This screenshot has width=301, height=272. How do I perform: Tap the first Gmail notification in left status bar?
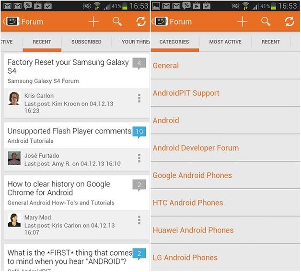pyautogui.click(x=7, y=6)
